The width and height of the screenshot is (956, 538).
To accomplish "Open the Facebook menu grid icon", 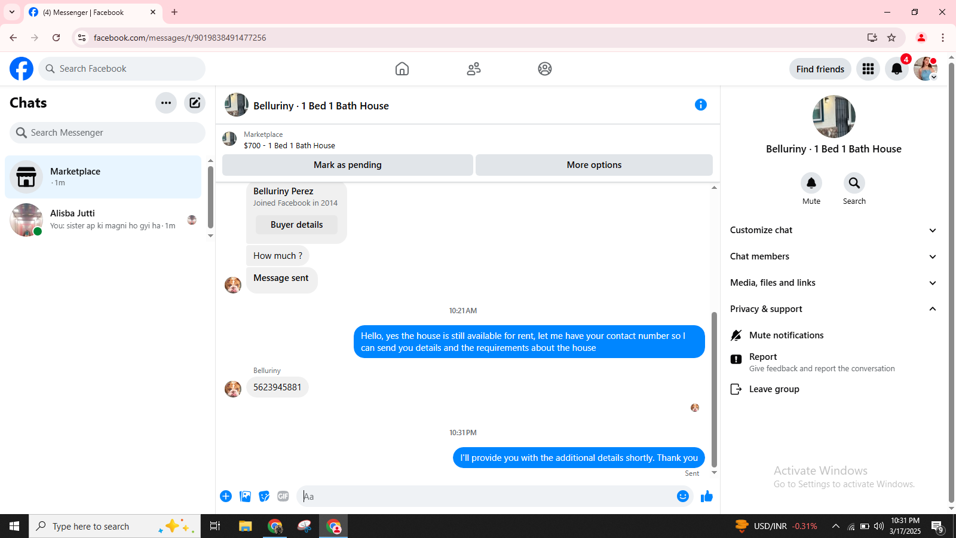I will [868, 69].
